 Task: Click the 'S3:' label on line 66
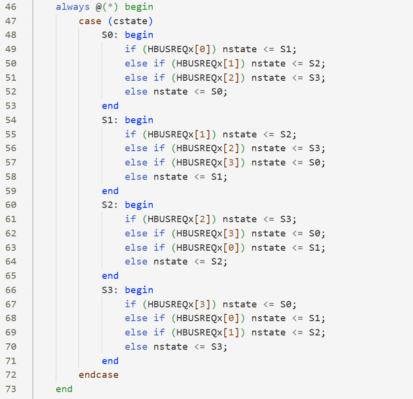pyautogui.click(x=110, y=290)
